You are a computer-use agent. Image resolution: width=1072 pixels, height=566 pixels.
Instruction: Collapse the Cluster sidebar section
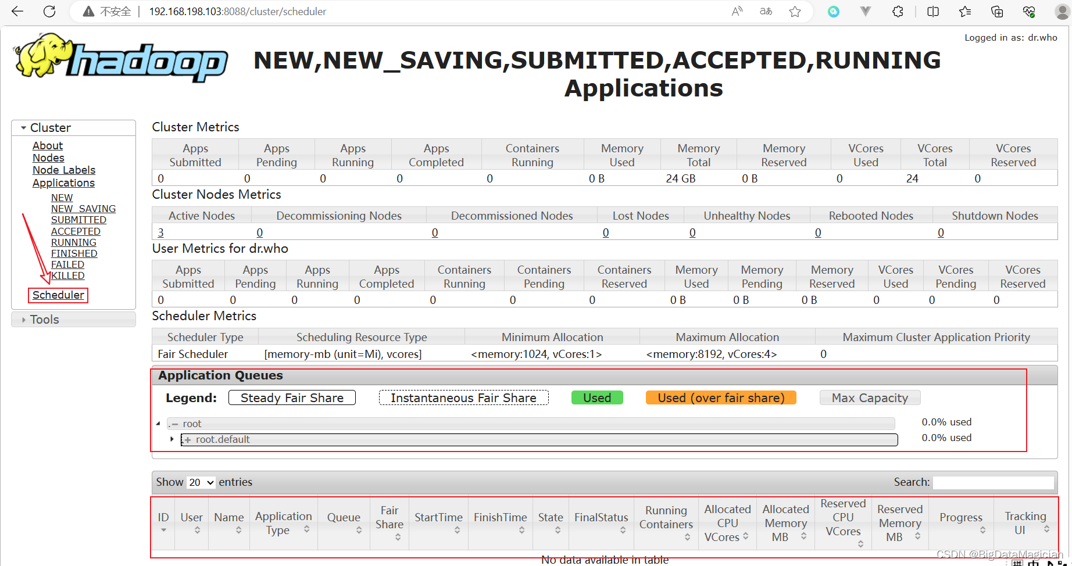(x=24, y=128)
